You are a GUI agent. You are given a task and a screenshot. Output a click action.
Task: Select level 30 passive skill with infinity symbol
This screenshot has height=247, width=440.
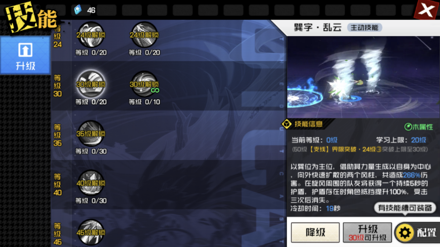(x=144, y=84)
